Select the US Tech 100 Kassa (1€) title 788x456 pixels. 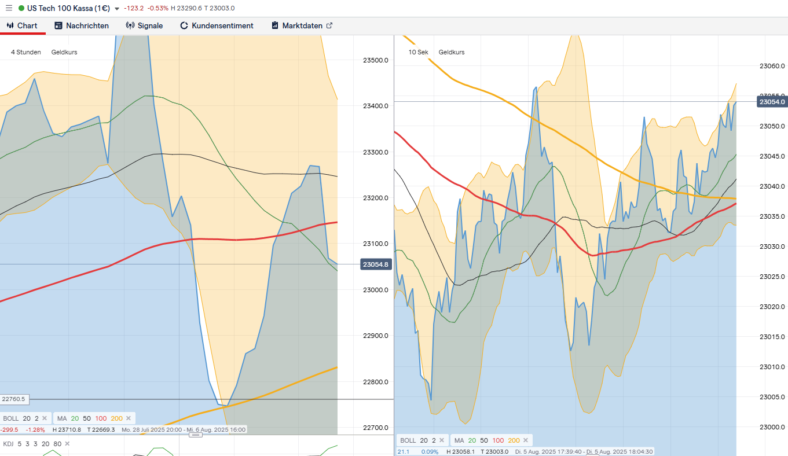coord(68,8)
